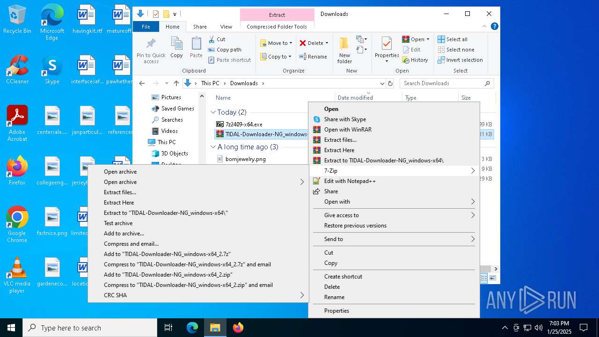
Task: Choose Share with Skype entry
Action: (x=345, y=119)
